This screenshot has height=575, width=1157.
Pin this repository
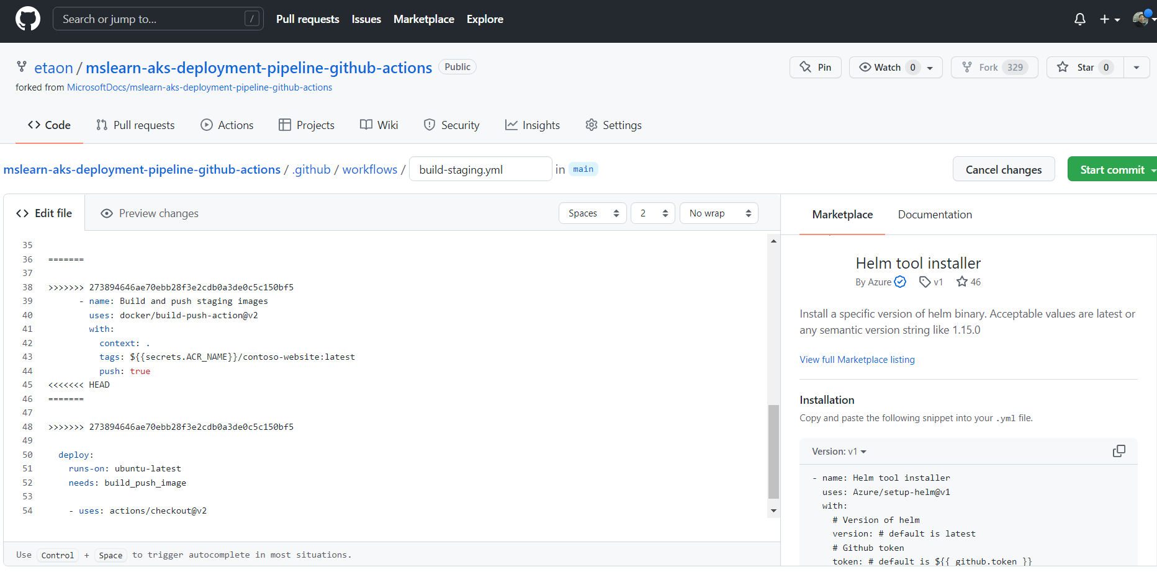pyautogui.click(x=815, y=67)
